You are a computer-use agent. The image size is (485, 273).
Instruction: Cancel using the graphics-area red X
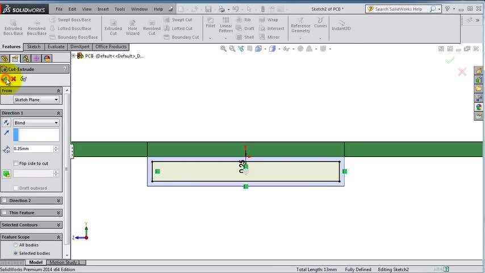[x=462, y=72]
